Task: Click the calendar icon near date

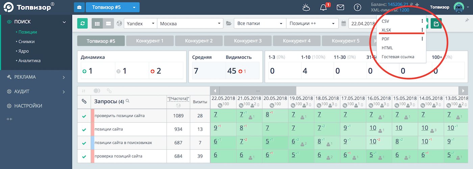Action: pyautogui.click(x=344, y=24)
